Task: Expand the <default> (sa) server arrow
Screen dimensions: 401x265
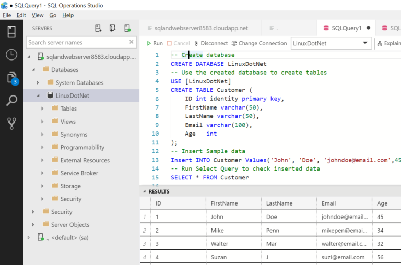Action: 29,238
